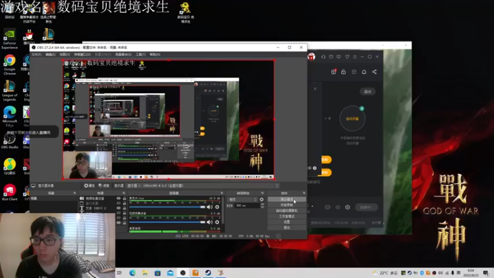The image size is (494, 278).
Task: Open the settings gear in streaming app footer
Action: 348,207
